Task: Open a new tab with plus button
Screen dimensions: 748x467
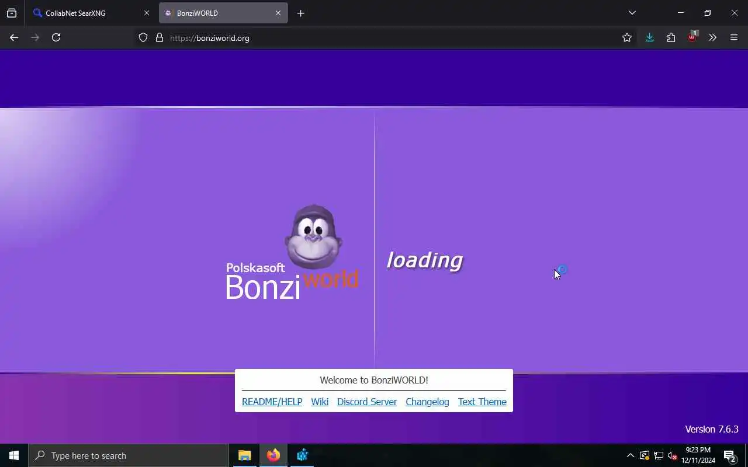Action: click(x=300, y=13)
